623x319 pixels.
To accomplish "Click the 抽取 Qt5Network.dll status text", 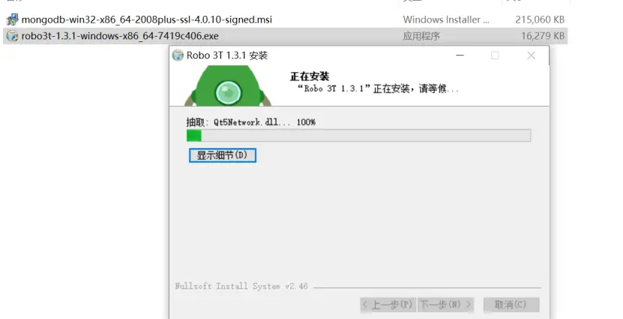I will point(250,122).
